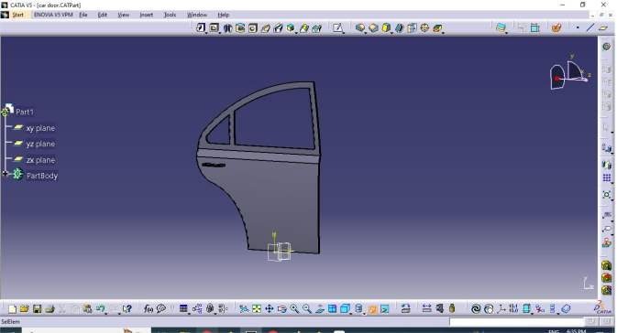
Task: Save the part with floppy disk icon
Action: coord(37,309)
